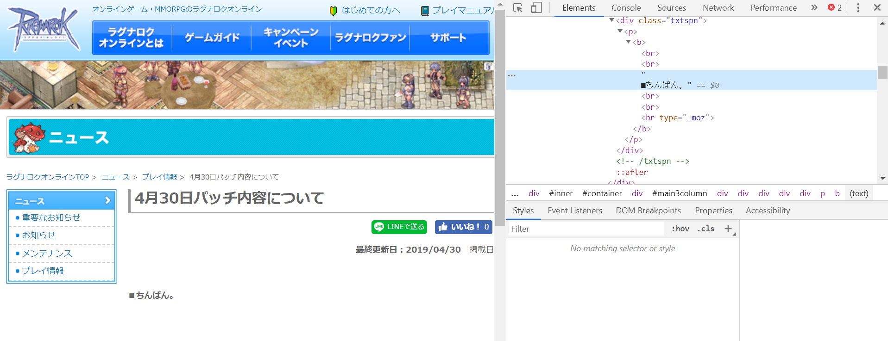Select (text) node in DOM breadcrumb

[859, 193]
